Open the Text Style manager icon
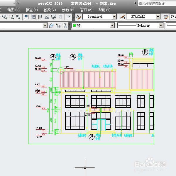Viewport: 176px width, 176px height. (x=78, y=17)
